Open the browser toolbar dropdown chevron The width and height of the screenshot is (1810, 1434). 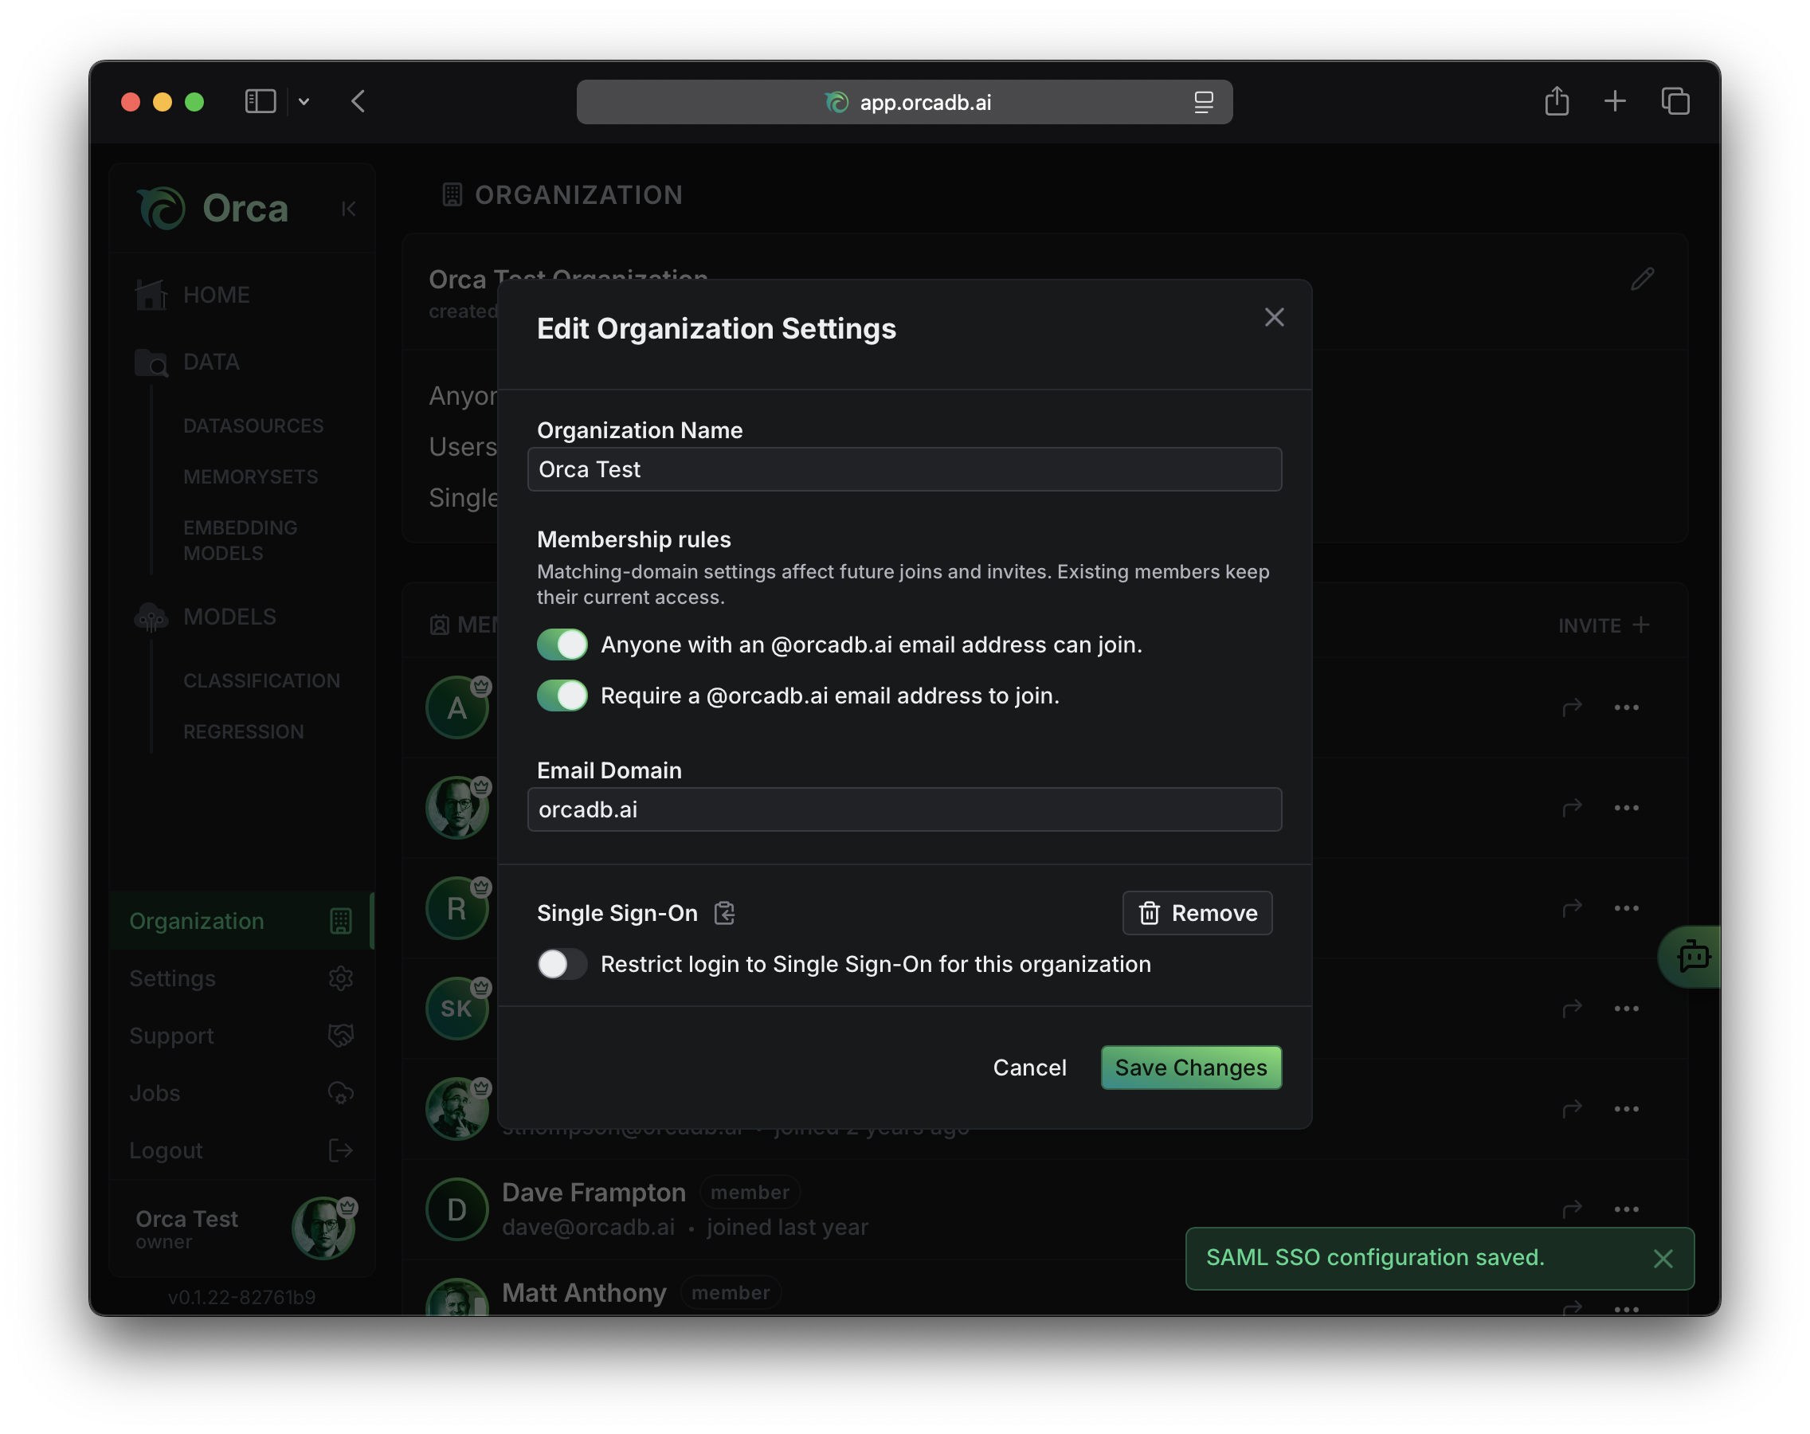click(305, 100)
